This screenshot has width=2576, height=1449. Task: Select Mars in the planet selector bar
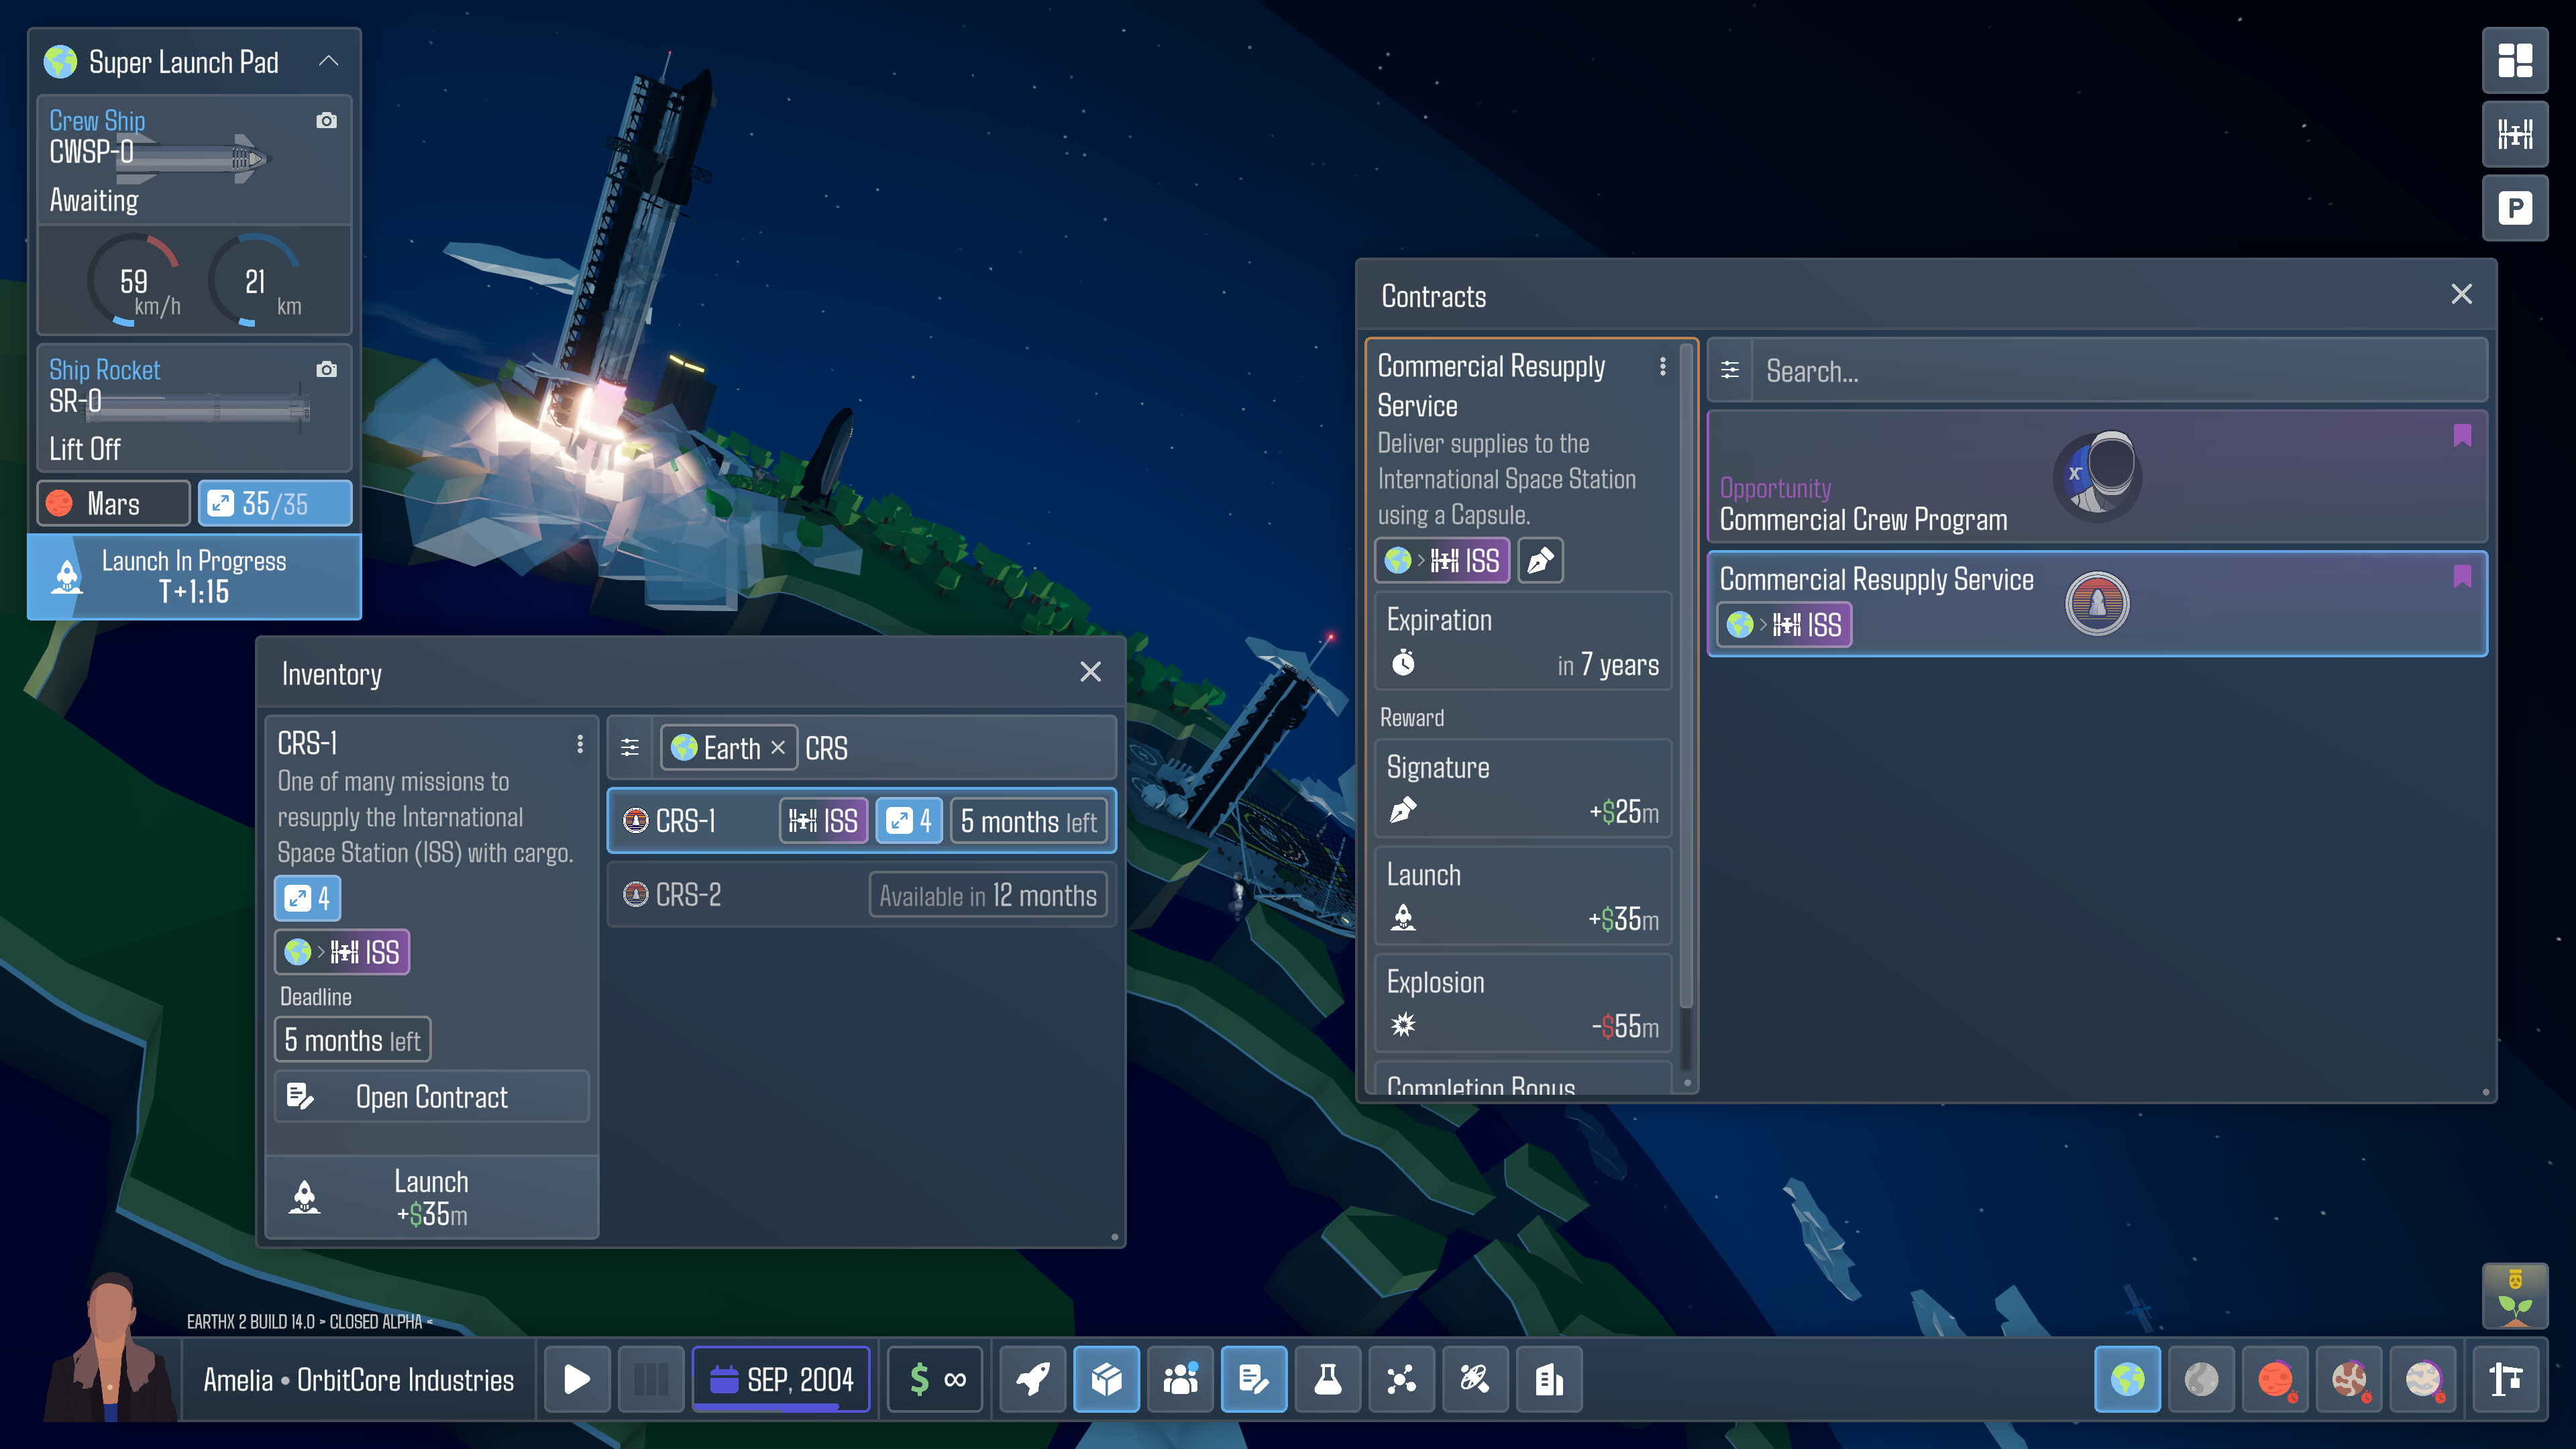2275,1380
